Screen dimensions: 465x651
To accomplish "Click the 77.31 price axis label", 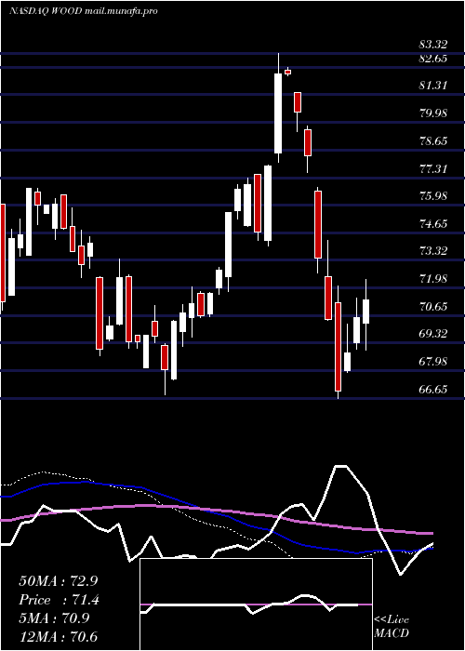I will (433, 168).
